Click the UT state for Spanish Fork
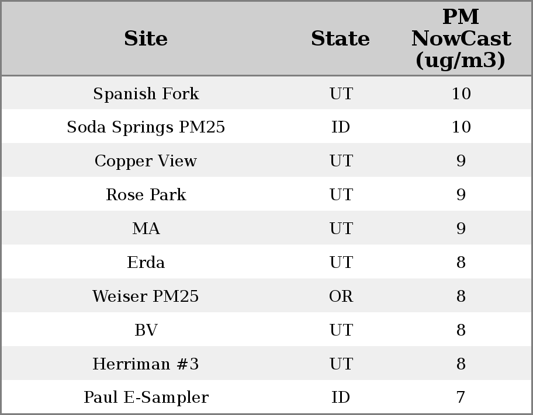 341,94
